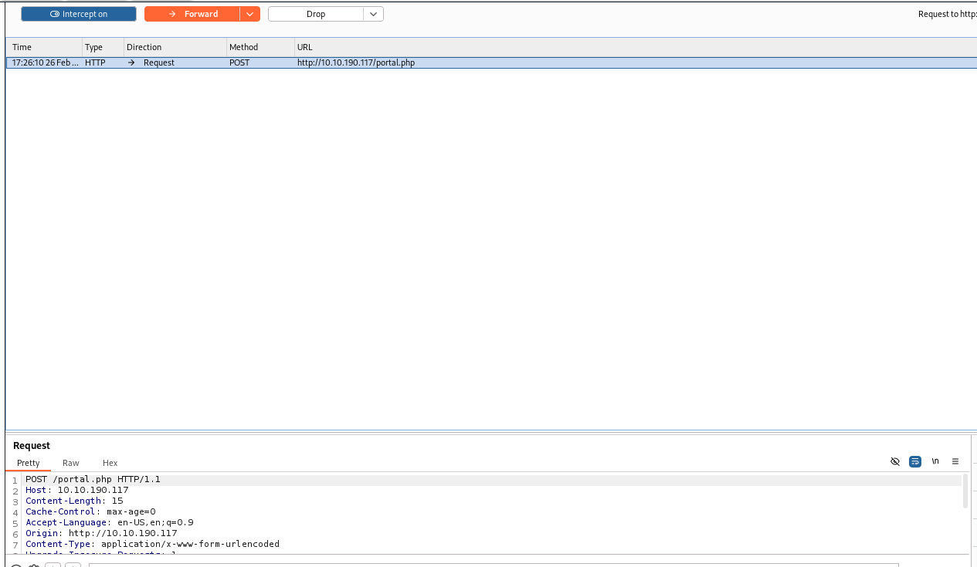This screenshot has height=567, width=977.
Task: Toggle the Intercept on switch
Action: [79, 14]
